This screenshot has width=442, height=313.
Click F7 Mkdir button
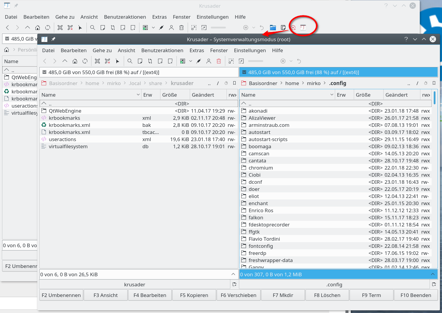click(283, 295)
